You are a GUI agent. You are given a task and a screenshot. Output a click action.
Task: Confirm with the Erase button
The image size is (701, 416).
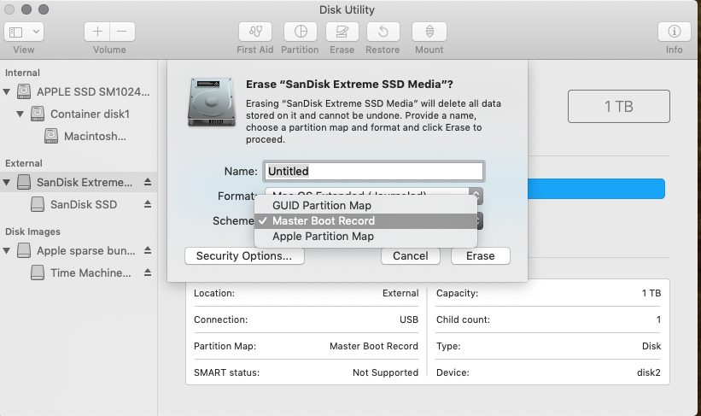(x=481, y=256)
